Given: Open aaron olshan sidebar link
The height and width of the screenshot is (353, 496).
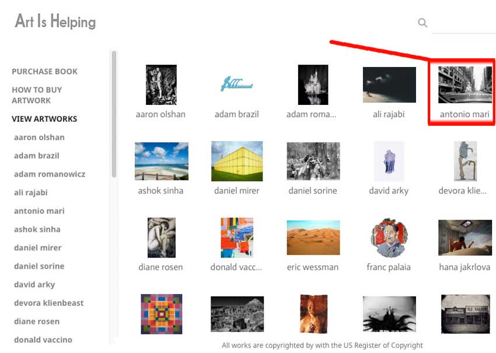Looking at the screenshot, I should click(39, 137).
